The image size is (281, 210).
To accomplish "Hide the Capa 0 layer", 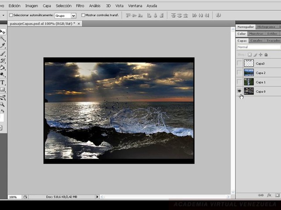I will point(239,91).
